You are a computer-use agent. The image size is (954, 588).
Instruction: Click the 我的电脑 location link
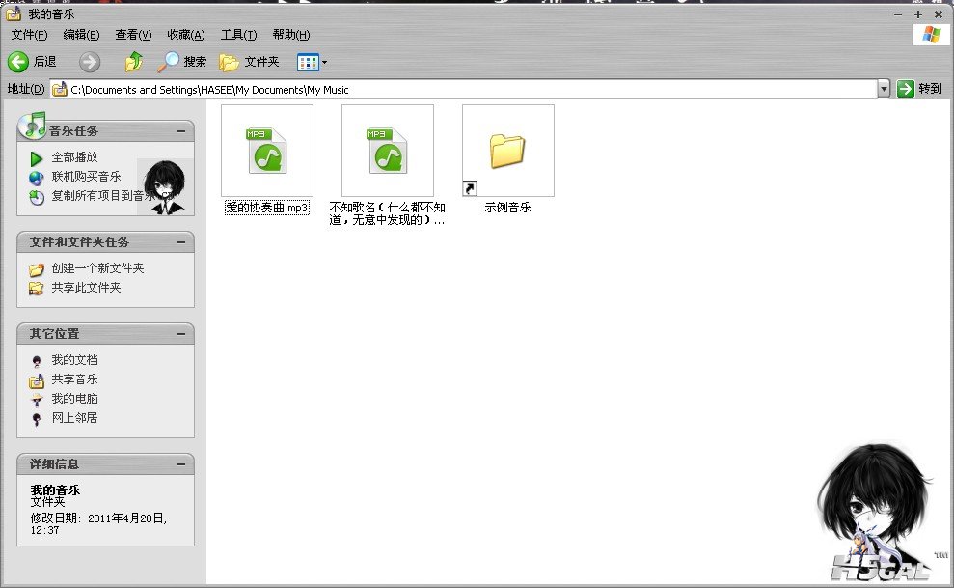[74, 399]
